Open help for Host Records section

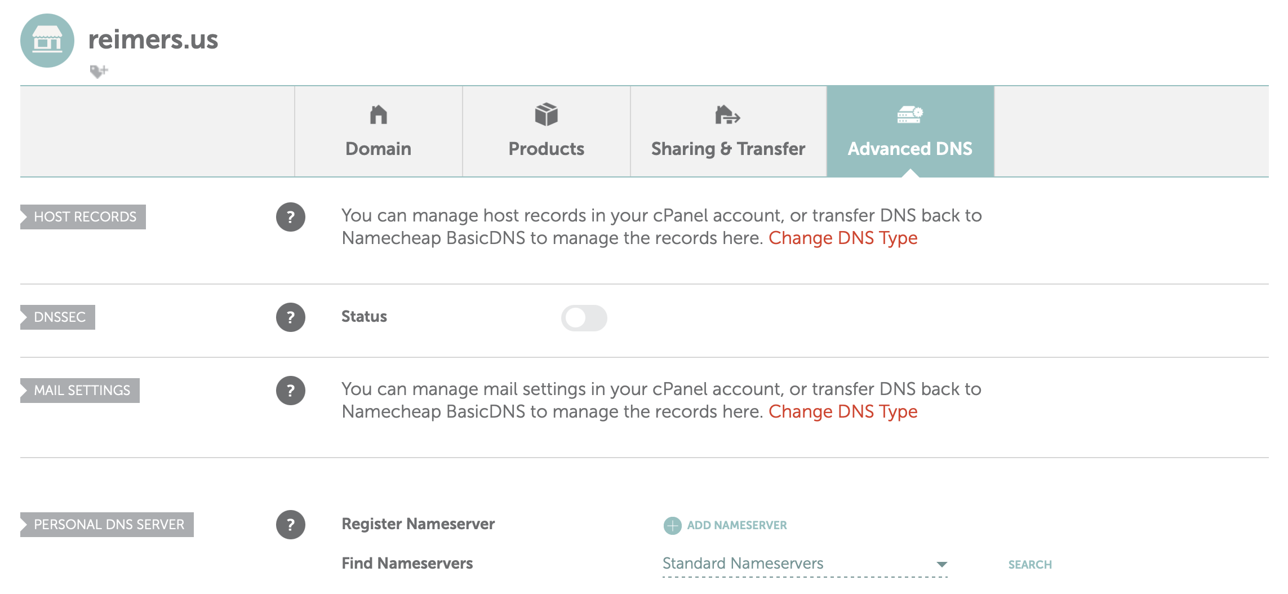click(x=291, y=217)
